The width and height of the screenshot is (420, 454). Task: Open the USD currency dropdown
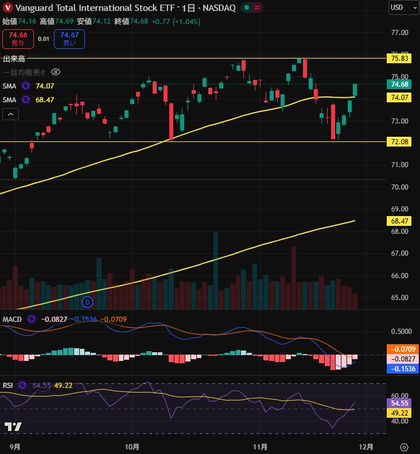point(404,7)
